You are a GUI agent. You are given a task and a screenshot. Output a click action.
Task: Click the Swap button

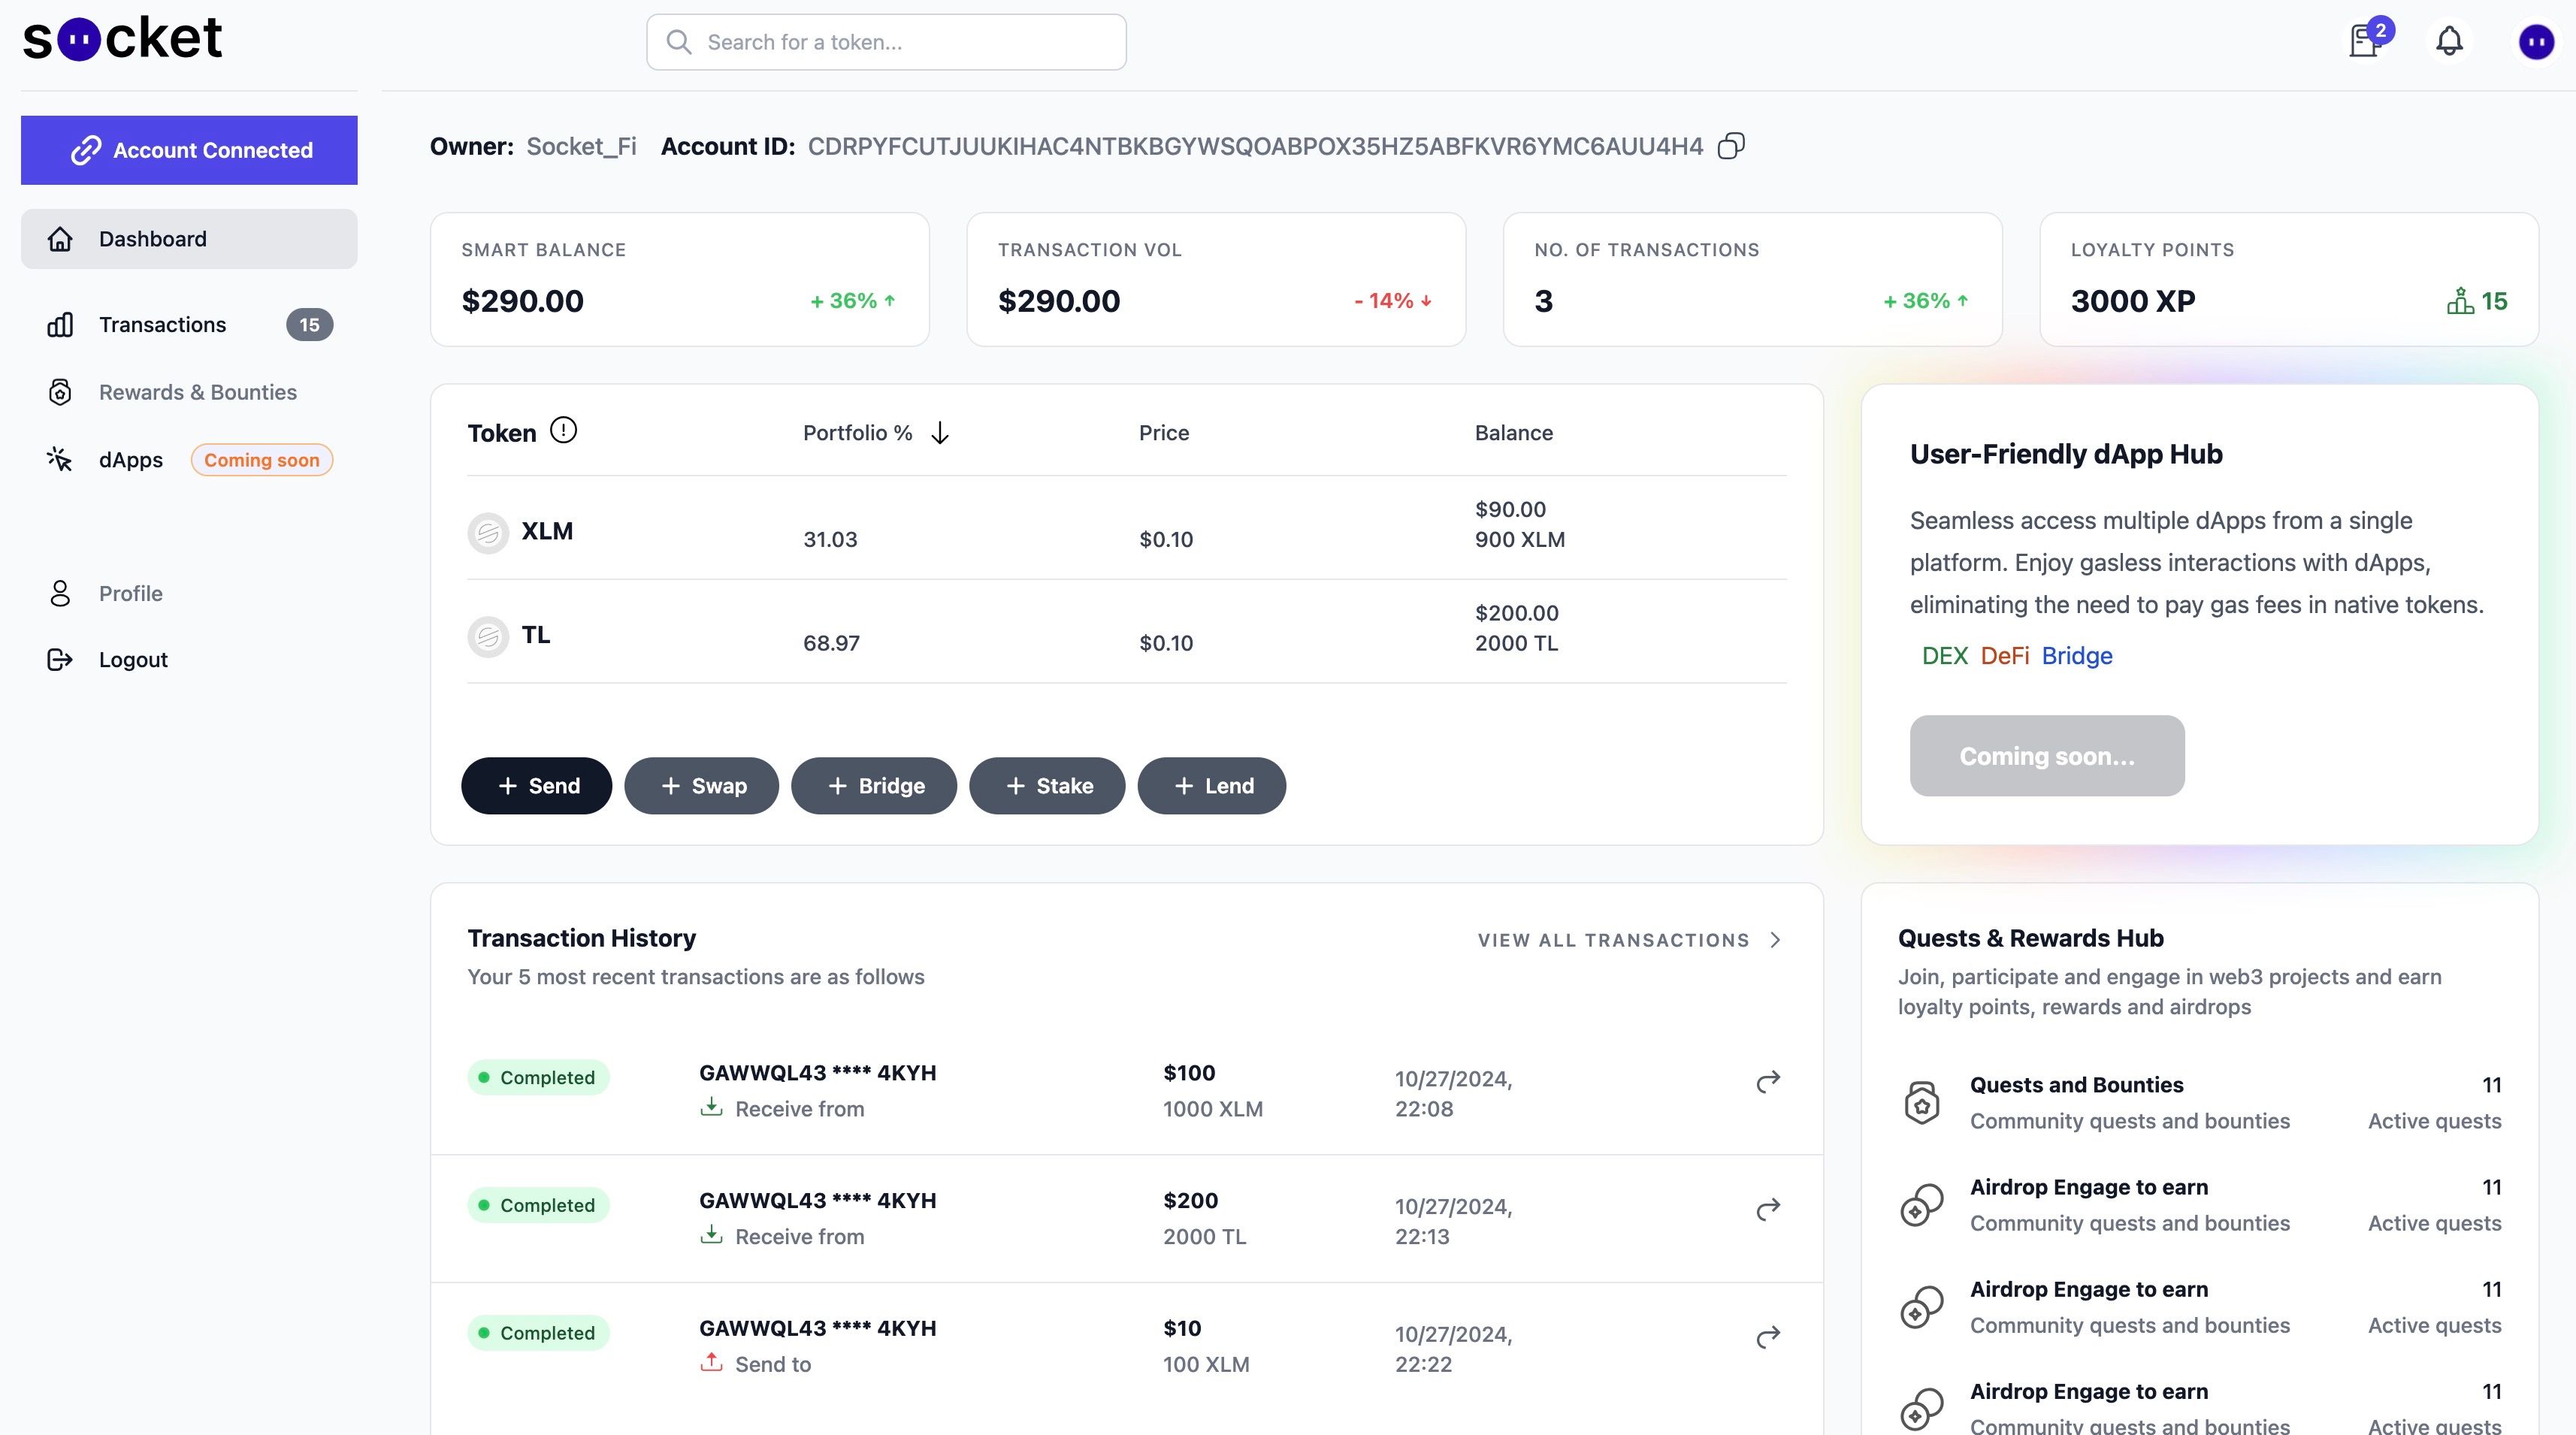pyautogui.click(x=701, y=786)
